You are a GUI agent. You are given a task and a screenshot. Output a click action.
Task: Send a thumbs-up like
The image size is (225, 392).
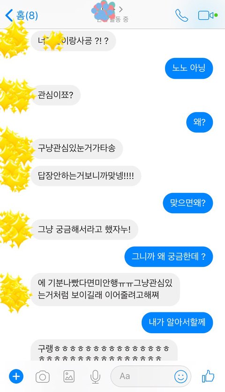click(x=208, y=376)
